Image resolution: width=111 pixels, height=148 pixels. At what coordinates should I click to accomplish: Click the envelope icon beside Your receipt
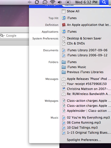pos(64,84)
